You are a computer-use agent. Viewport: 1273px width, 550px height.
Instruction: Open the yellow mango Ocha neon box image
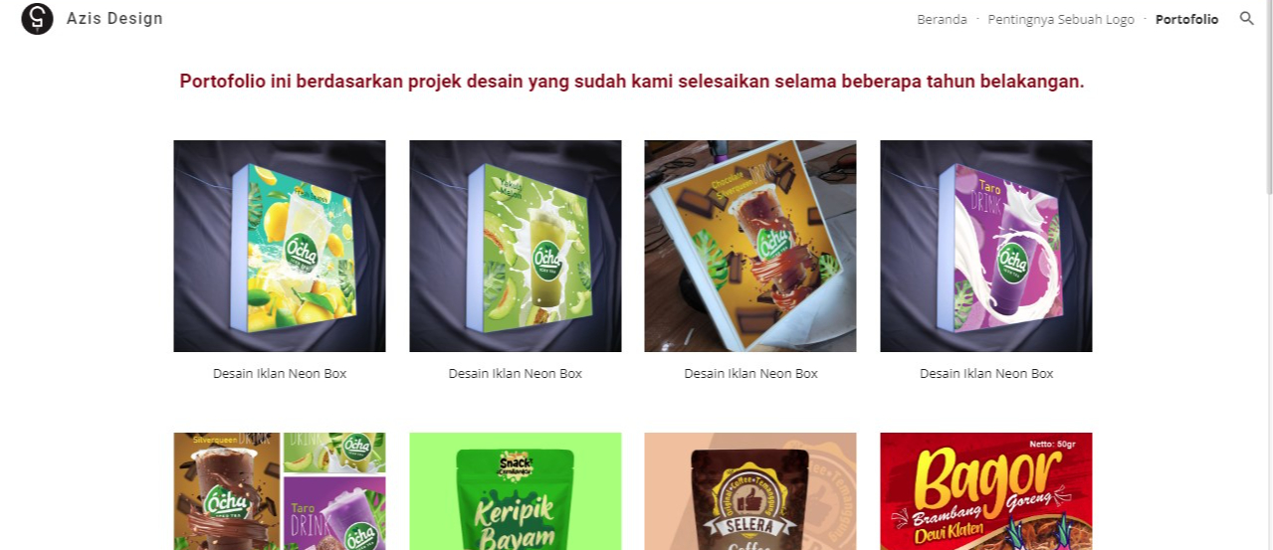(x=280, y=246)
